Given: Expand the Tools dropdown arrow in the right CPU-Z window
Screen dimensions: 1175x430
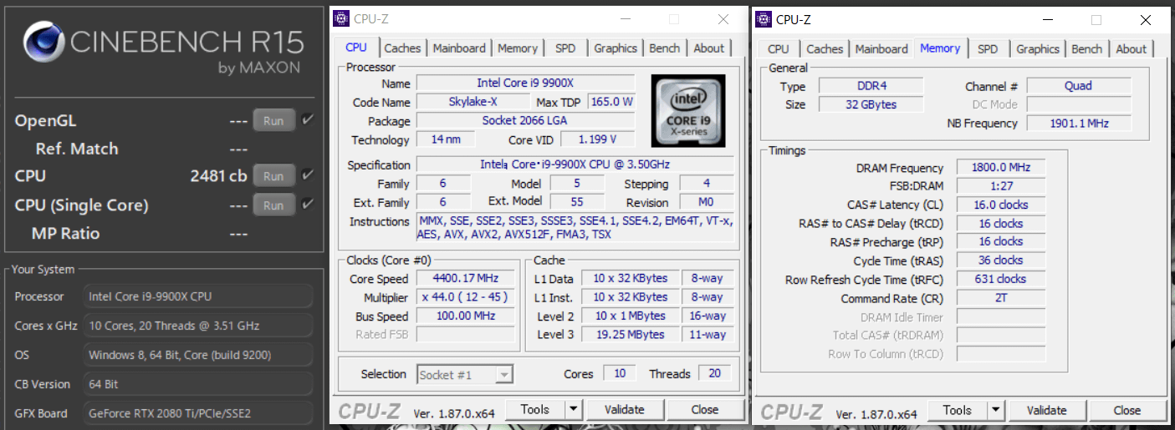Looking at the screenshot, I should (995, 410).
